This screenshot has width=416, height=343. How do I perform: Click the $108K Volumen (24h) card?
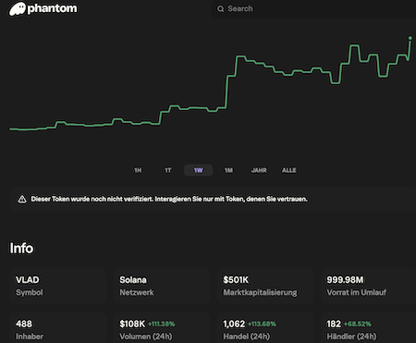162,327
